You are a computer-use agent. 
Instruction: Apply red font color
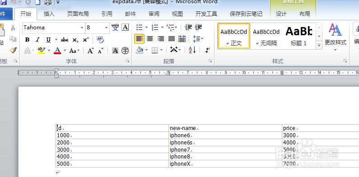(57, 51)
